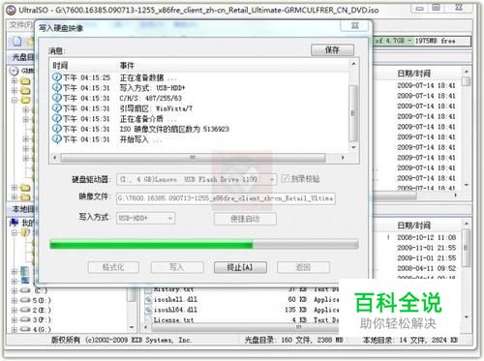Expand the (C:) drive node
Screen dimensions: 484x361
pyautogui.click(x=15, y=290)
